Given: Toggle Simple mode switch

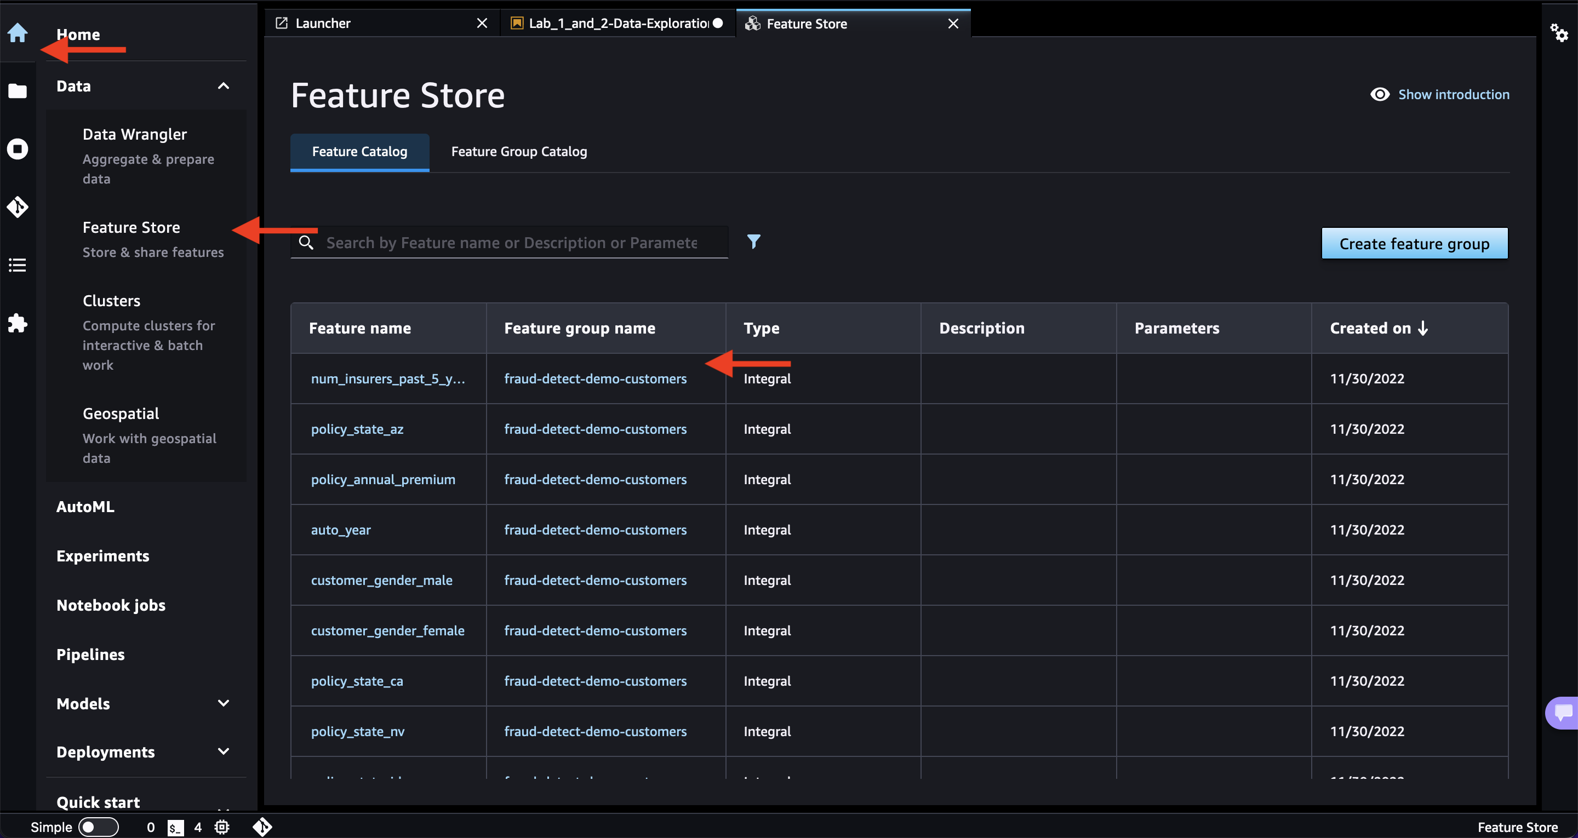Looking at the screenshot, I should click(98, 828).
